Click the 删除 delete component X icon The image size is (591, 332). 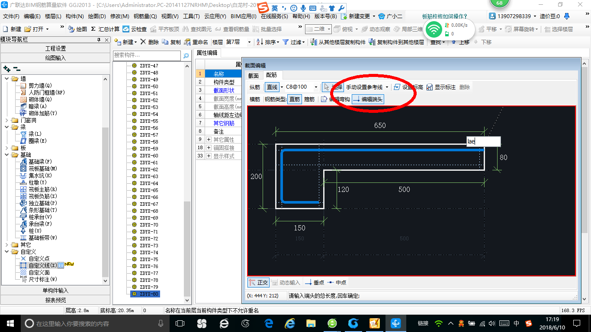click(143, 42)
